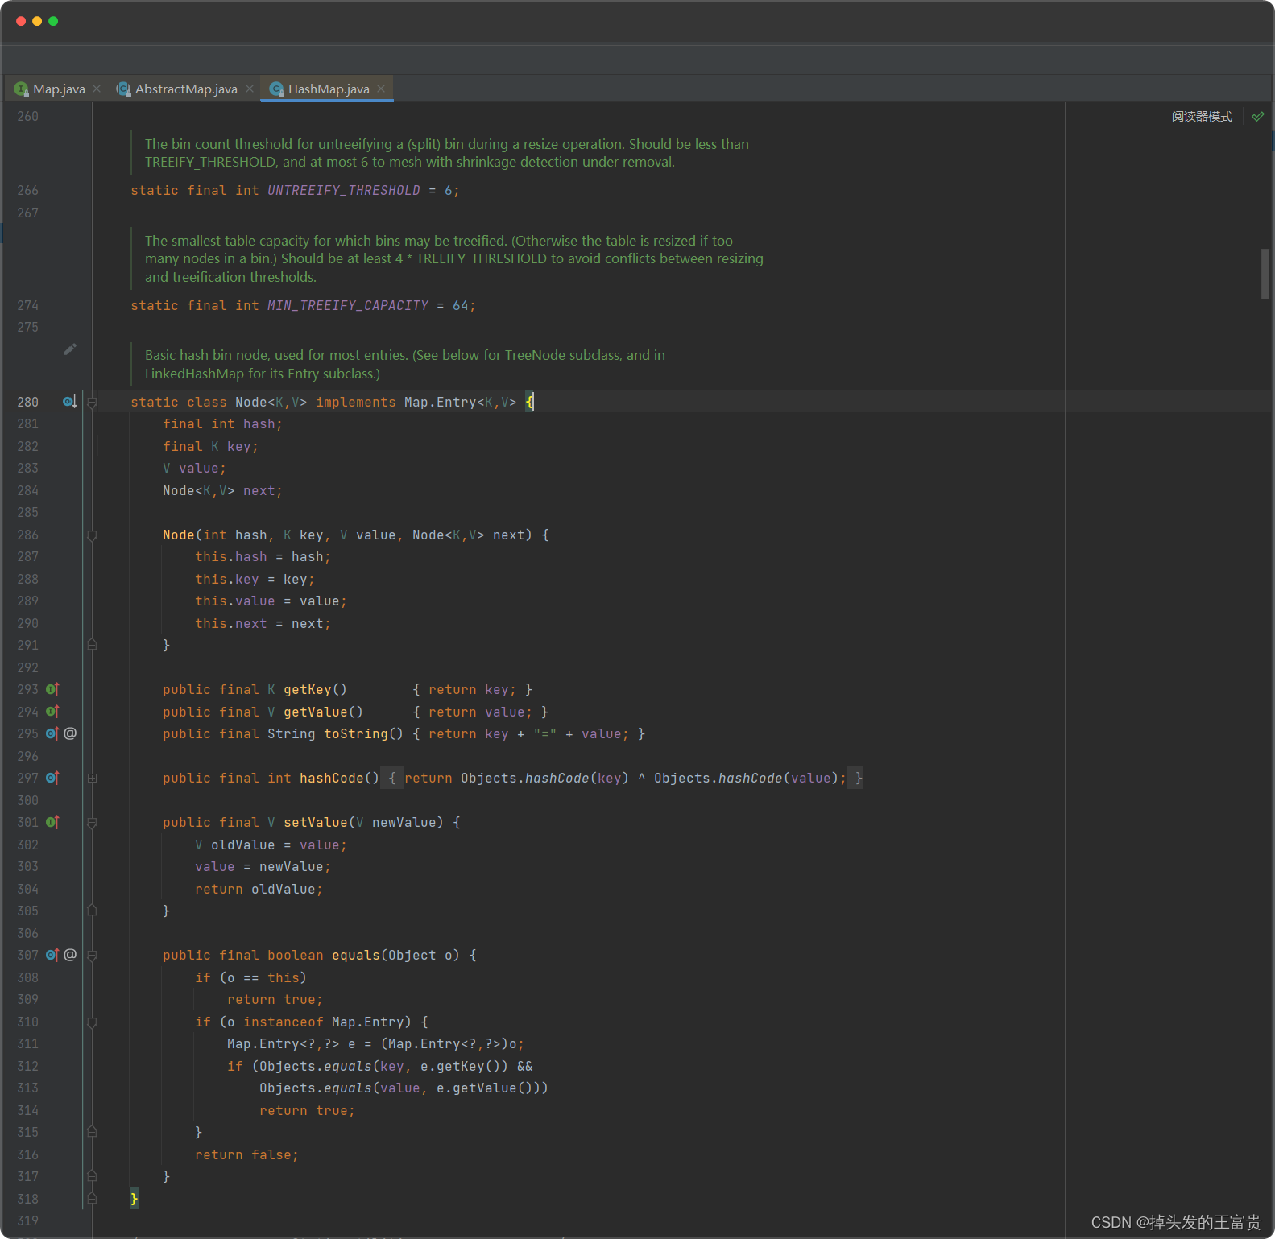Image resolution: width=1275 pixels, height=1239 pixels.
Task: Click line number 301 in the gutter
Action: coord(28,823)
